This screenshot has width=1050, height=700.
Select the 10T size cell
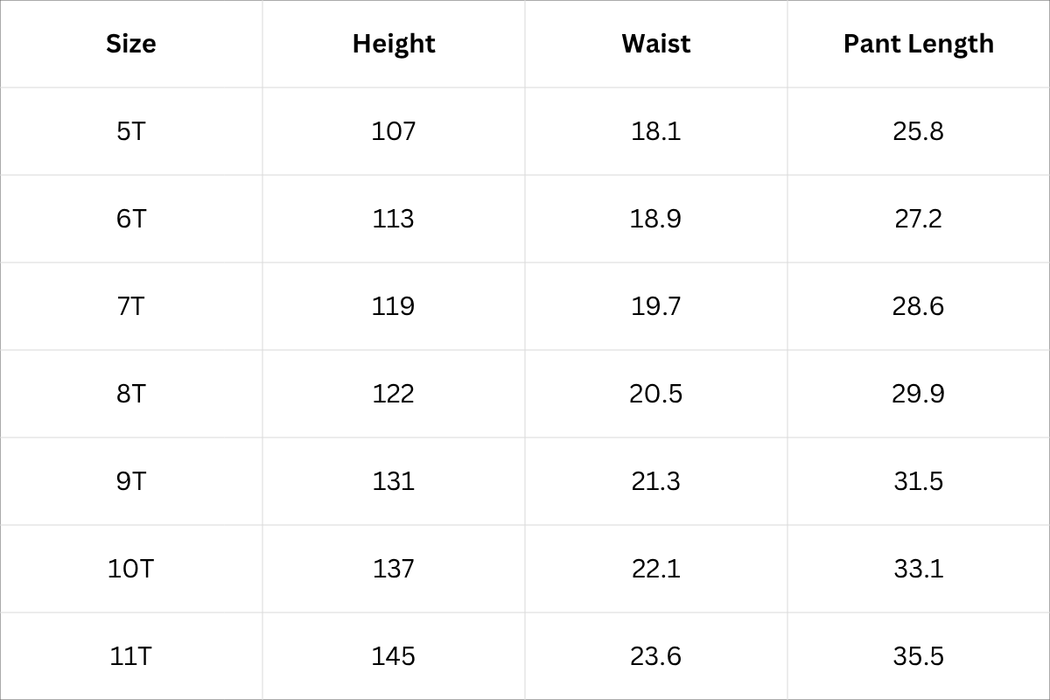(131, 569)
